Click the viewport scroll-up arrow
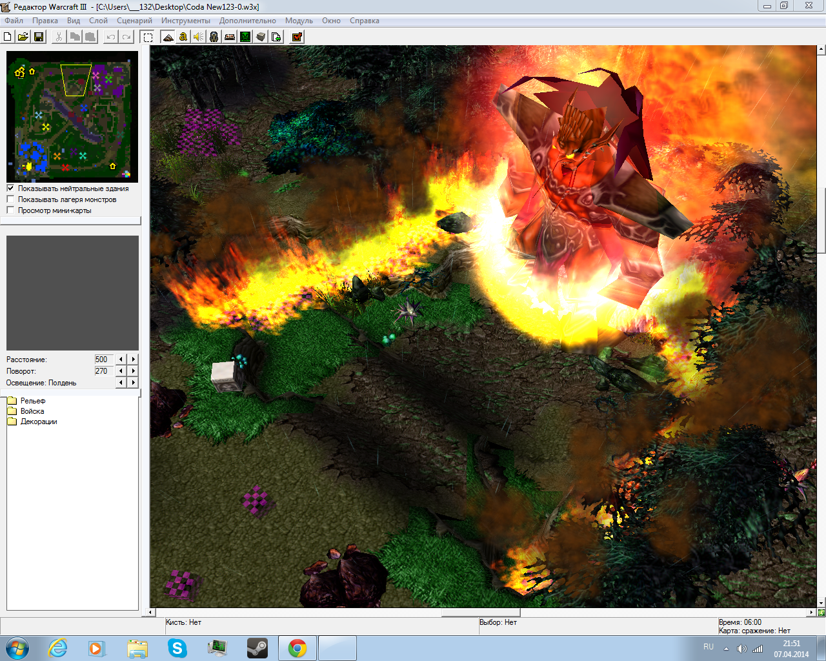The width and height of the screenshot is (826, 661). tap(821, 49)
